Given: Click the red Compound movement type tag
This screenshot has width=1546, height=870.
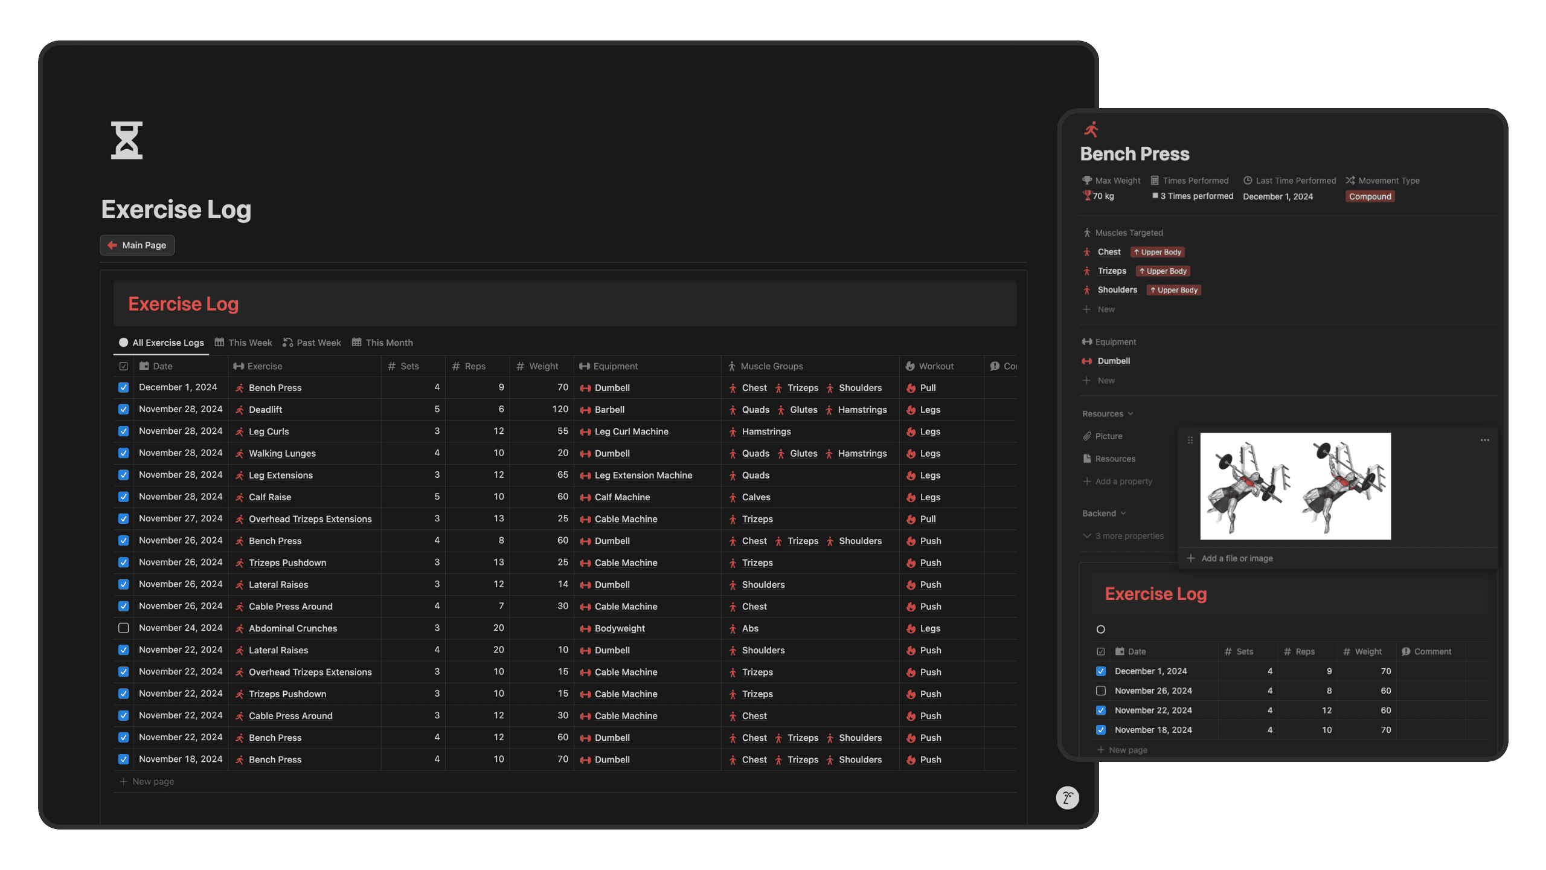Looking at the screenshot, I should pyautogui.click(x=1370, y=196).
